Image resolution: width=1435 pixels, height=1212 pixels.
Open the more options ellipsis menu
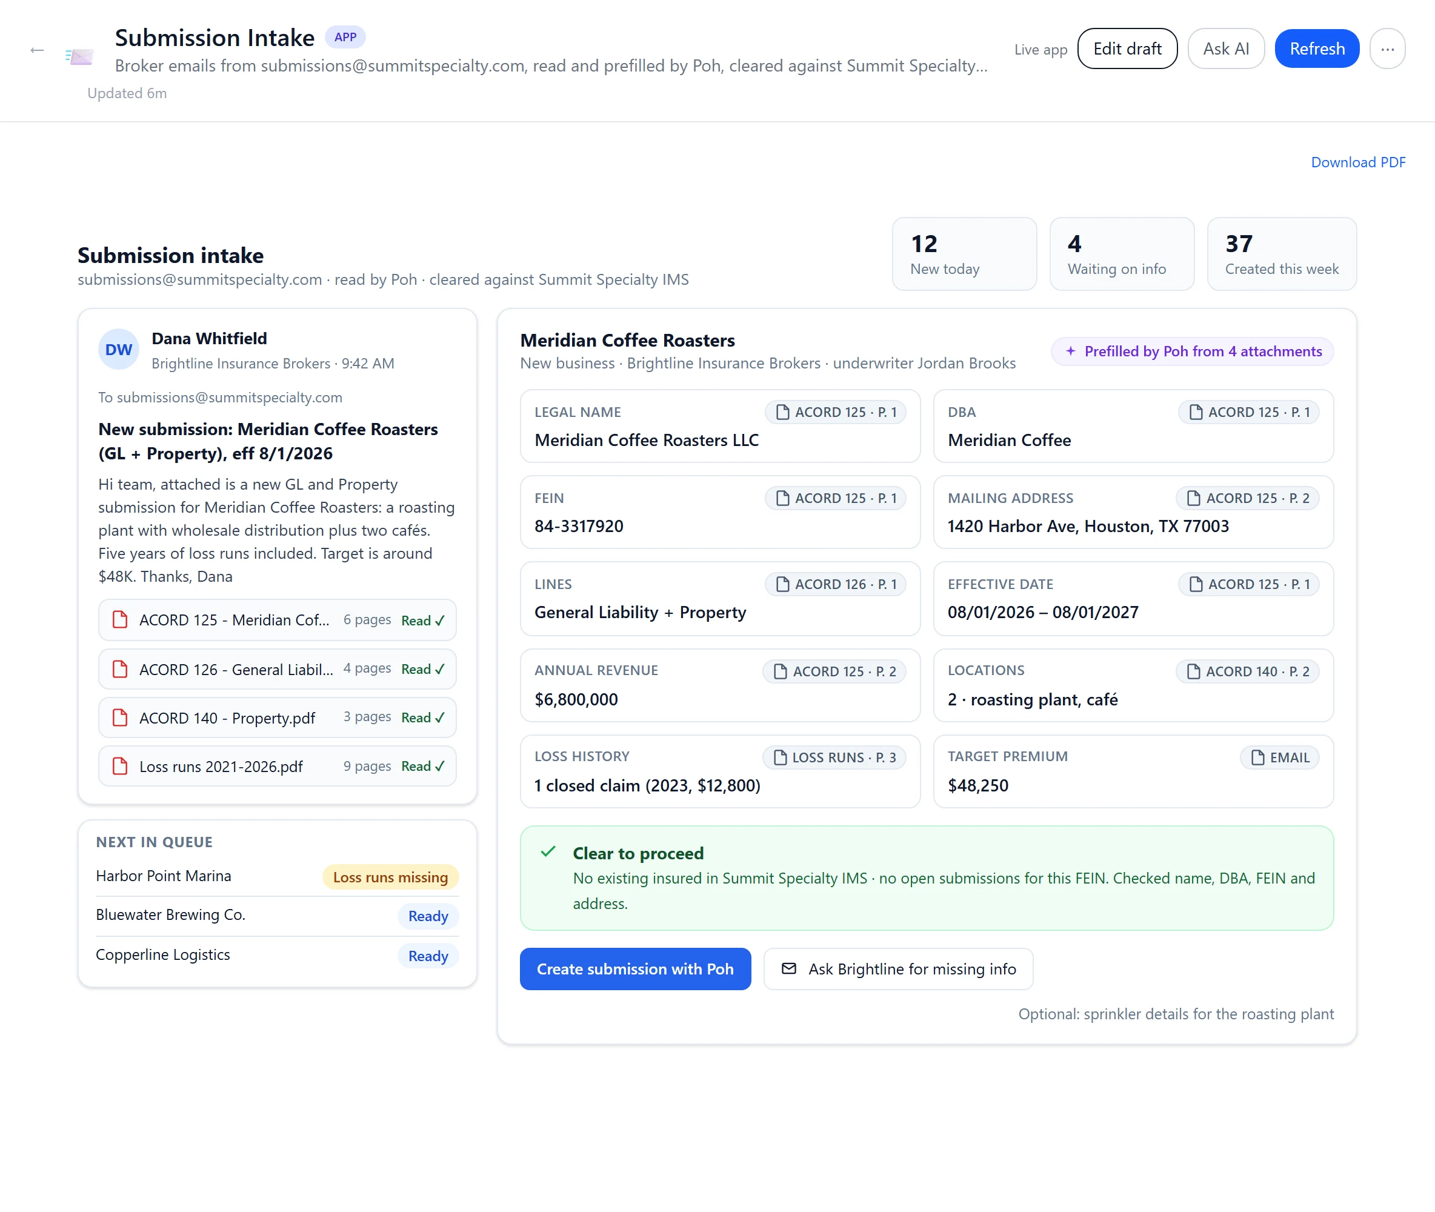(1387, 48)
